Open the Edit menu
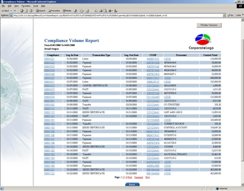 pos(9,6)
